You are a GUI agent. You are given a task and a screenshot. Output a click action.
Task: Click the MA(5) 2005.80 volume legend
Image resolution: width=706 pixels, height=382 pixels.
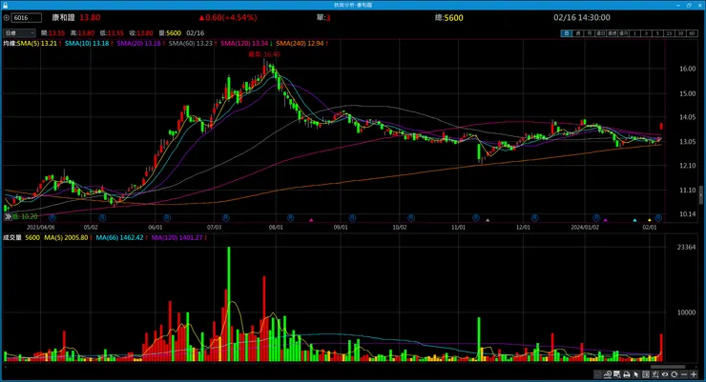click(x=68, y=238)
